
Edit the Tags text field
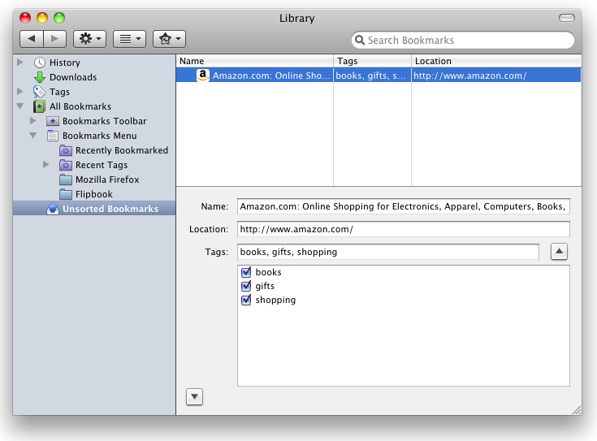[x=388, y=252]
